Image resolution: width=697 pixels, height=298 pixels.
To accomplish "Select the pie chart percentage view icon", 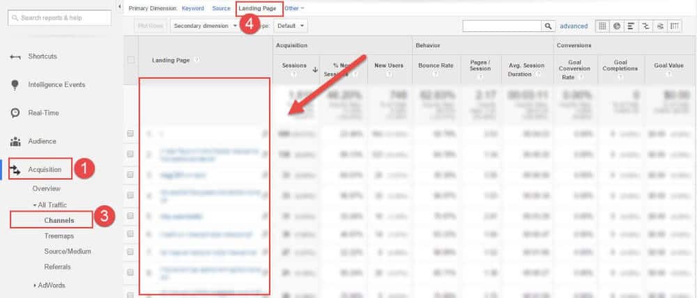I will tap(617, 26).
